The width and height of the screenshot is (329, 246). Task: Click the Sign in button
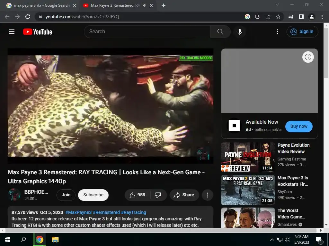pyautogui.click(x=302, y=32)
